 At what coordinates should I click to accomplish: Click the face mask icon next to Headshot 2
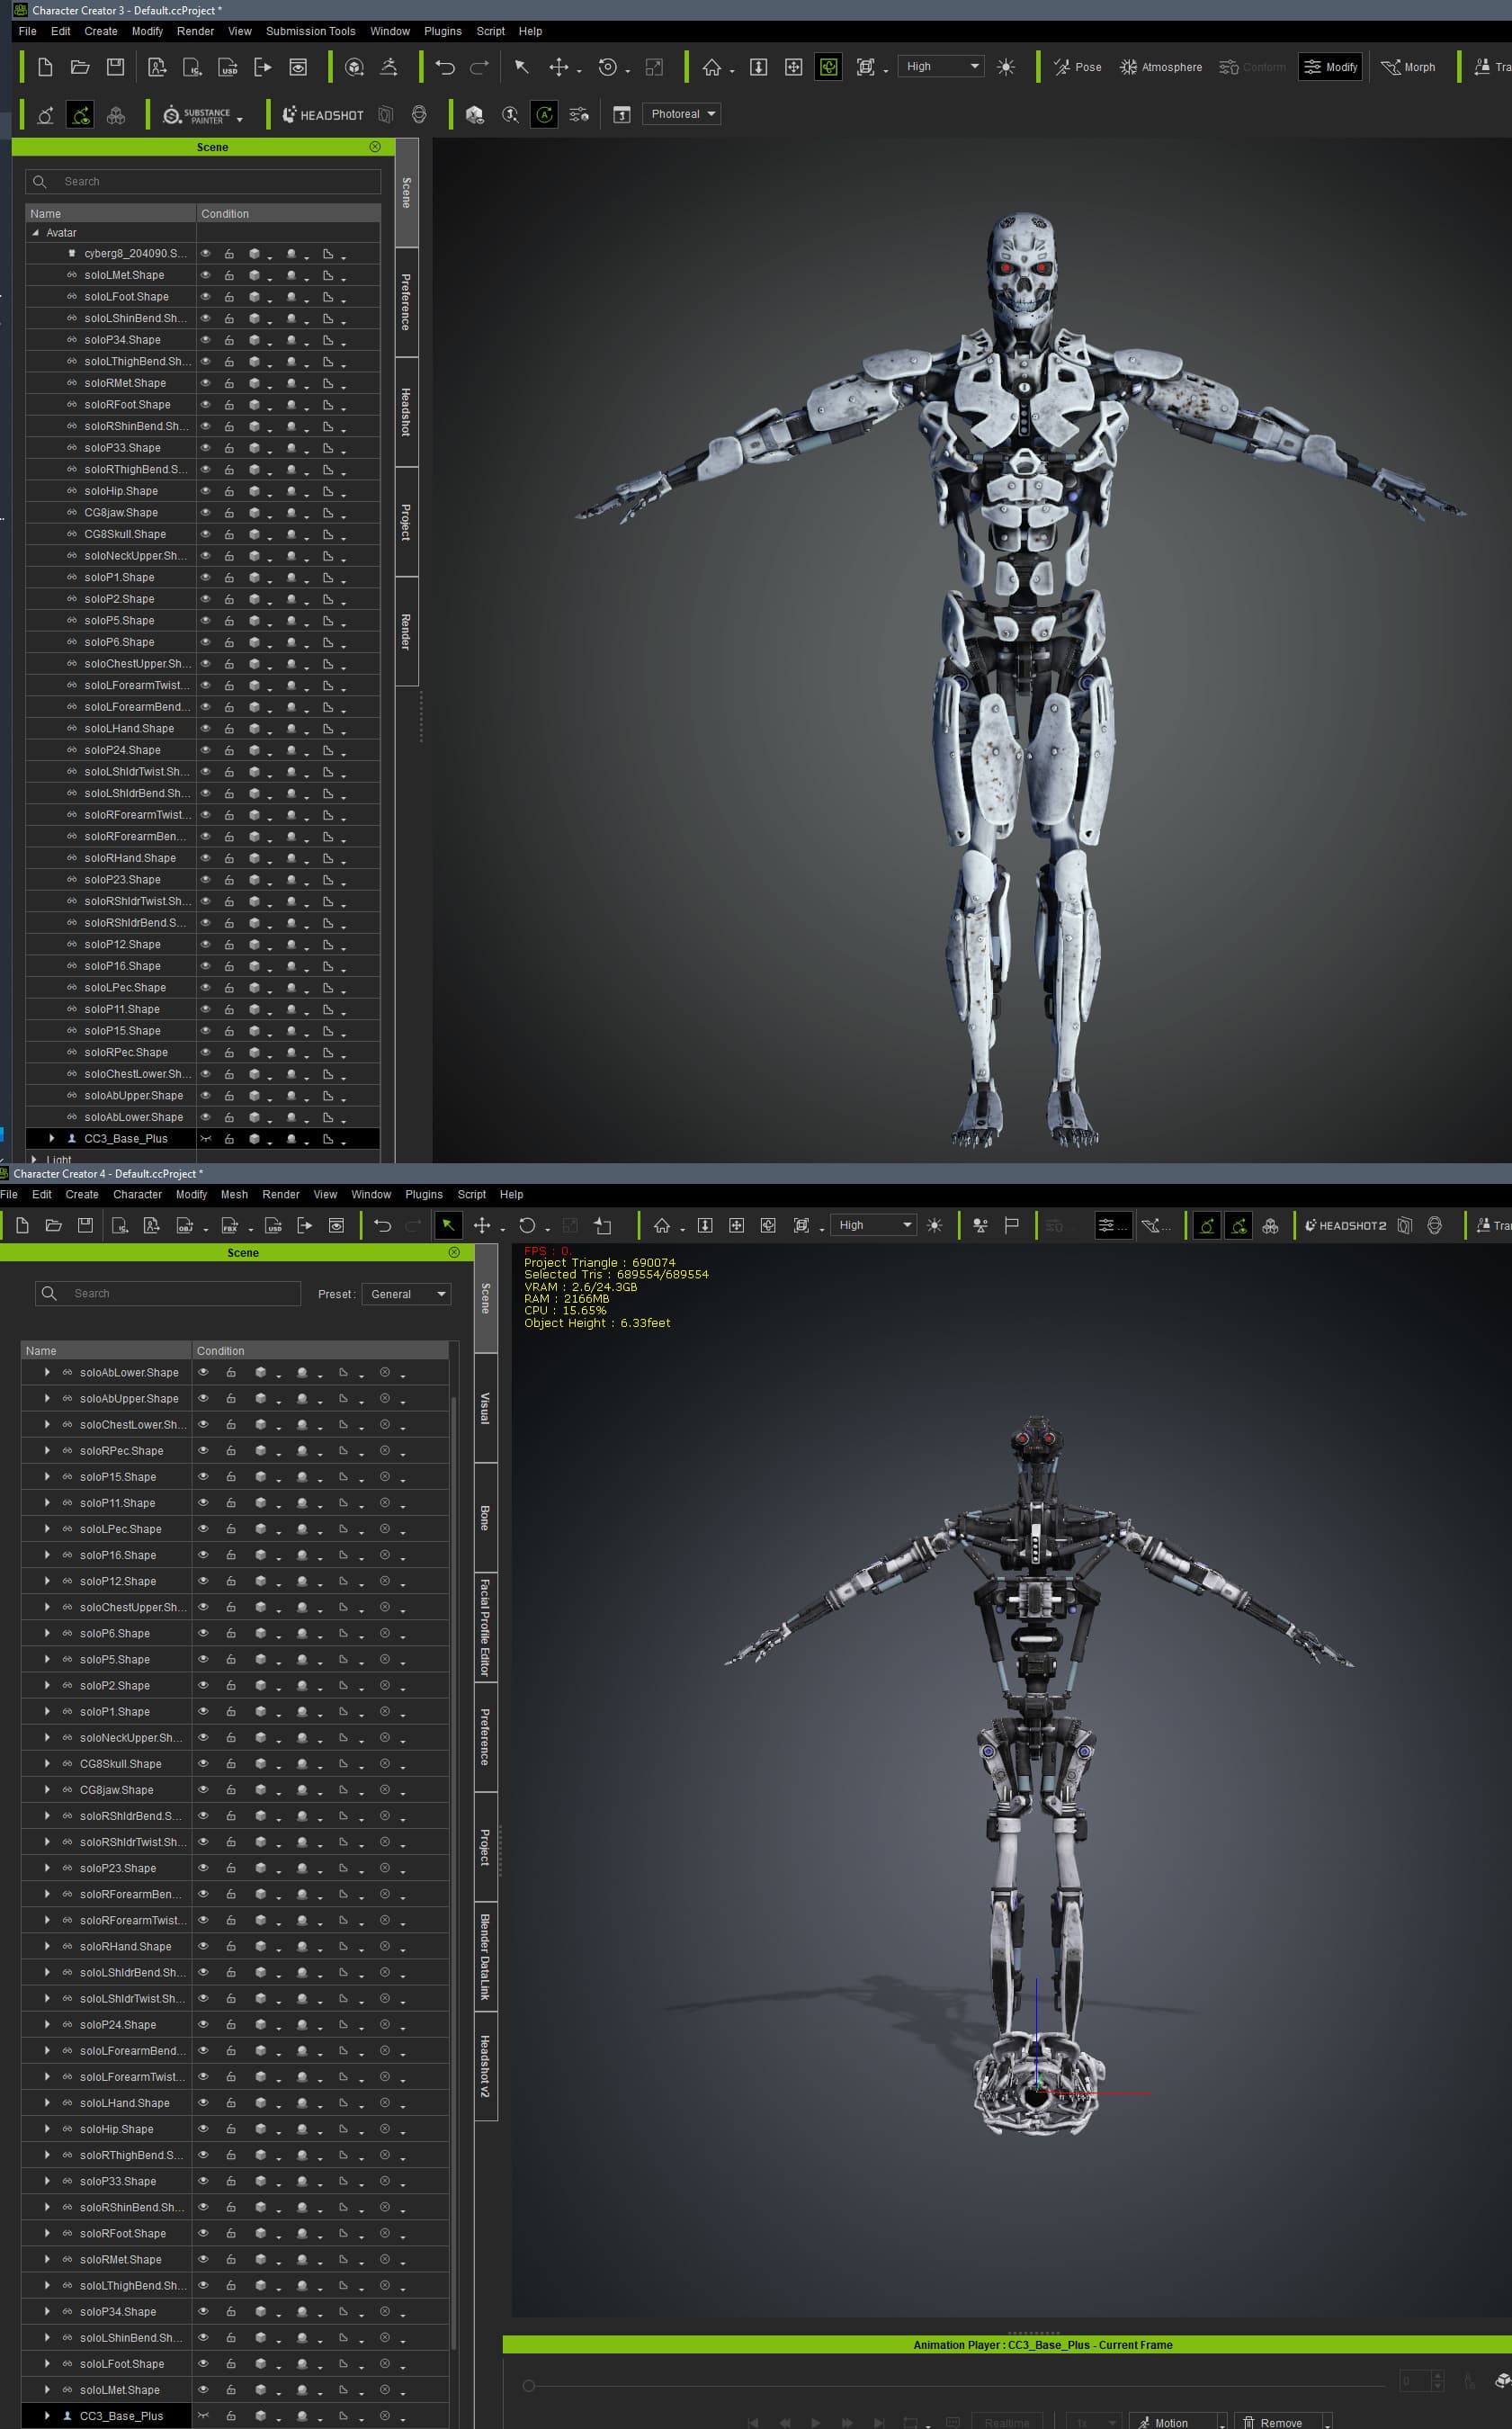[1434, 1225]
